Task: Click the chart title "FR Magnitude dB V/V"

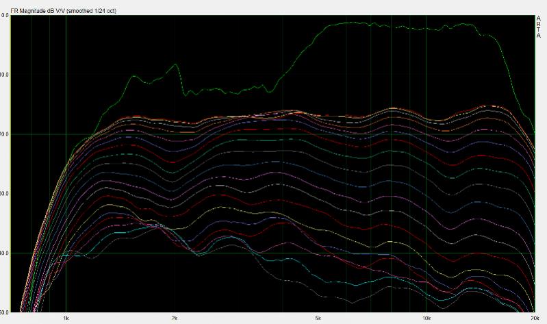Action: click(38, 11)
